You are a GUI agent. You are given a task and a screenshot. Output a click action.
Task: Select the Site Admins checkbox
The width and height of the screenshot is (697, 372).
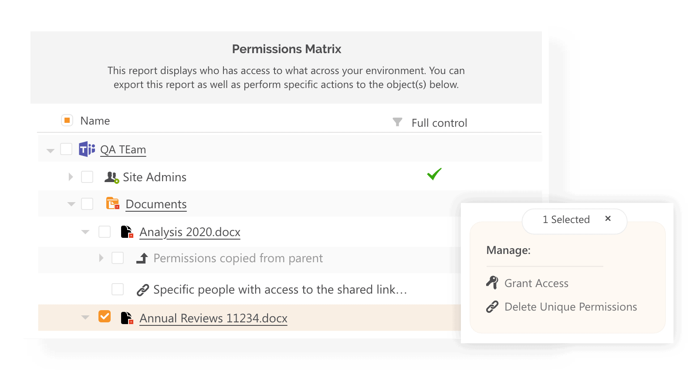tap(88, 176)
